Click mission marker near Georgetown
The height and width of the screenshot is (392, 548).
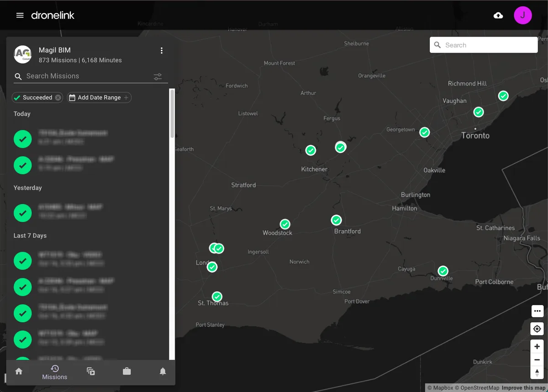coord(425,132)
